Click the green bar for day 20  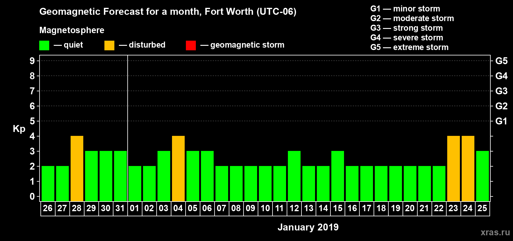click(410, 184)
